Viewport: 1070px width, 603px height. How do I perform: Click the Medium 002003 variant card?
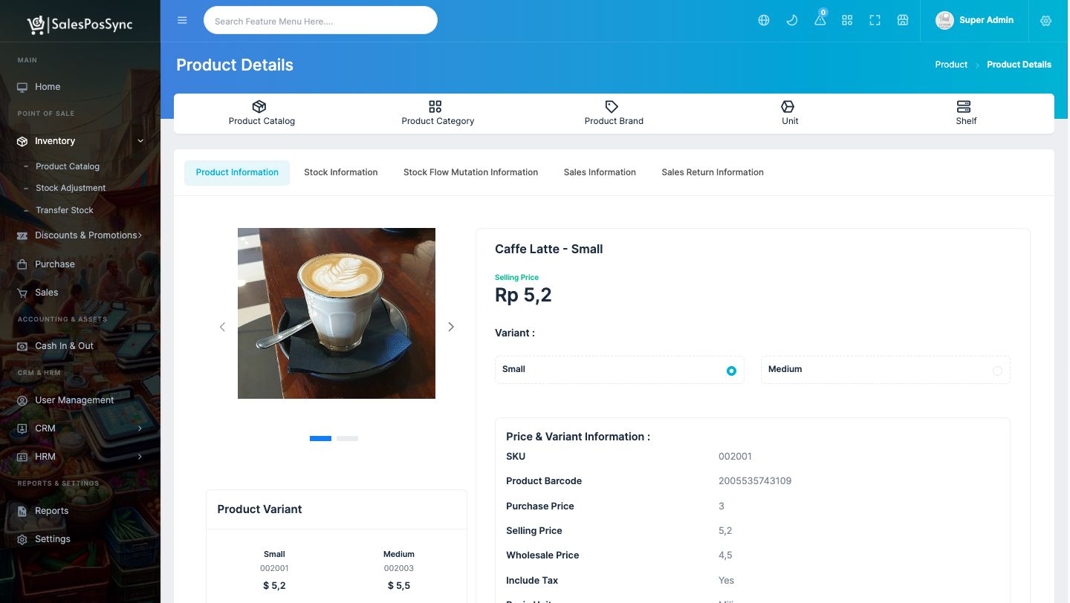tap(399, 570)
